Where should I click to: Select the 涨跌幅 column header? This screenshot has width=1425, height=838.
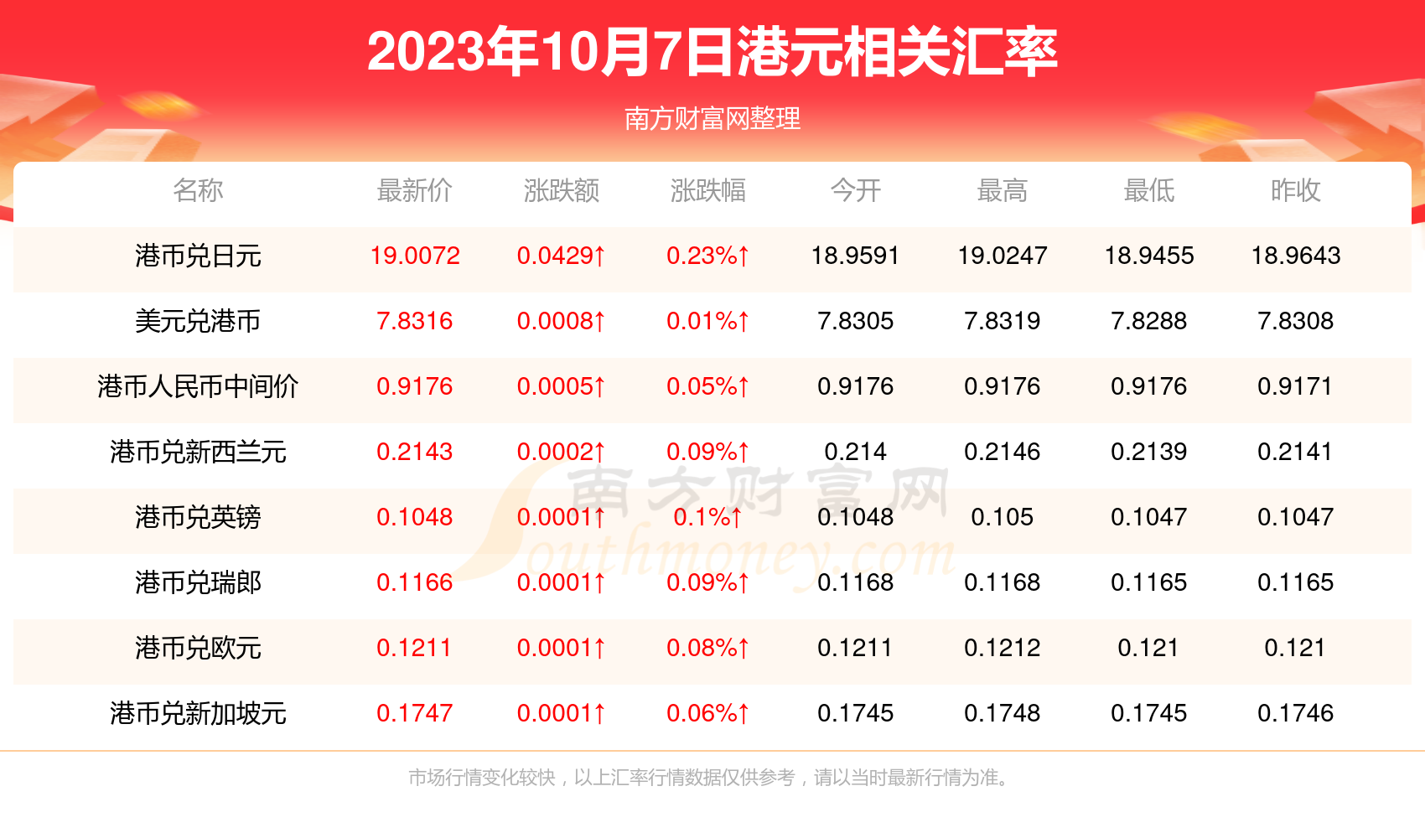click(708, 191)
